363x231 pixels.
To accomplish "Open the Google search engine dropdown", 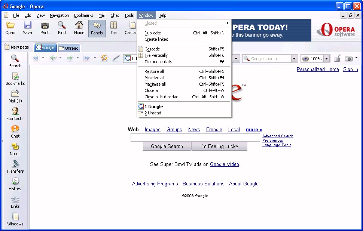I will coord(294,59).
